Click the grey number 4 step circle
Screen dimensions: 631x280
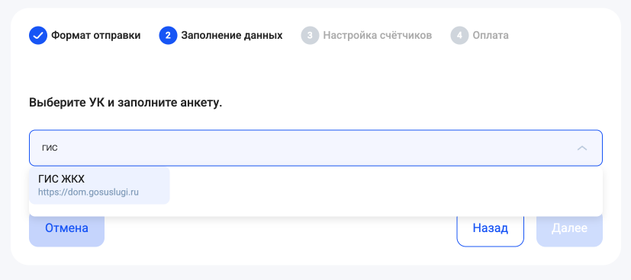[x=459, y=35]
